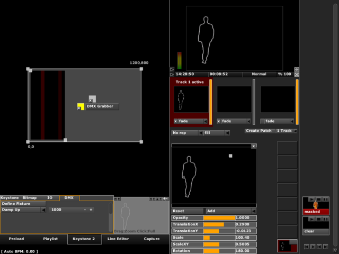Skip to last clip in bottom-right transport
The image size is (339, 254).
tap(325, 247)
